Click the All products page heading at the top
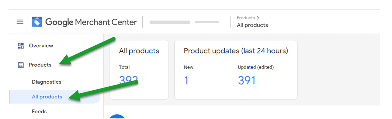The height and width of the screenshot is (119, 392). click(x=252, y=25)
